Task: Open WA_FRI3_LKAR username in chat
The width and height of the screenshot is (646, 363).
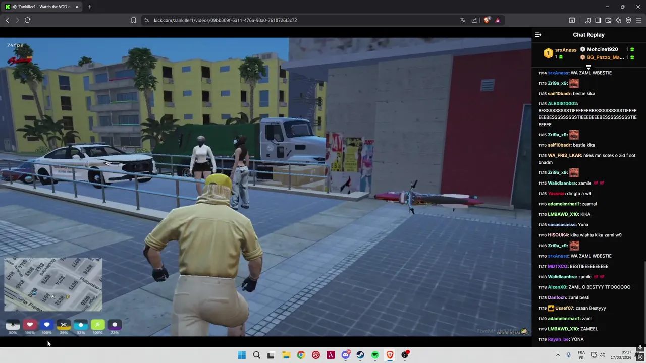Action: pos(564,155)
